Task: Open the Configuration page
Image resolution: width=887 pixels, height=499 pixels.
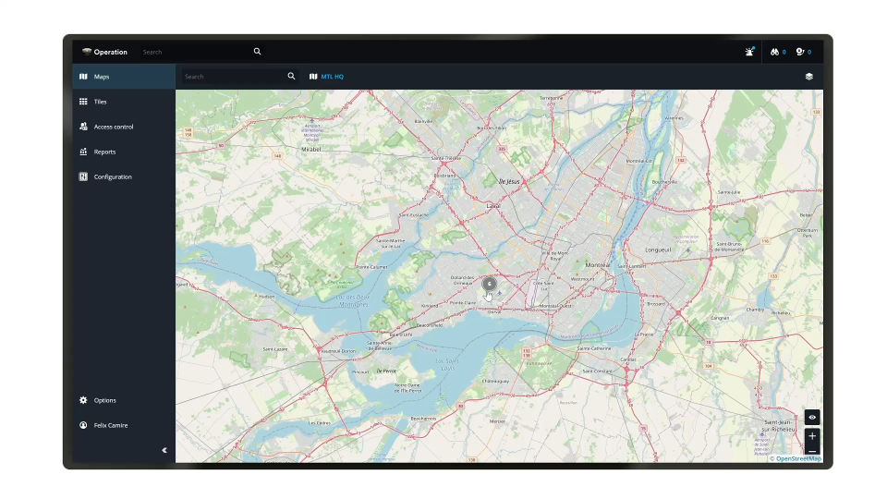Action: click(124, 176)
